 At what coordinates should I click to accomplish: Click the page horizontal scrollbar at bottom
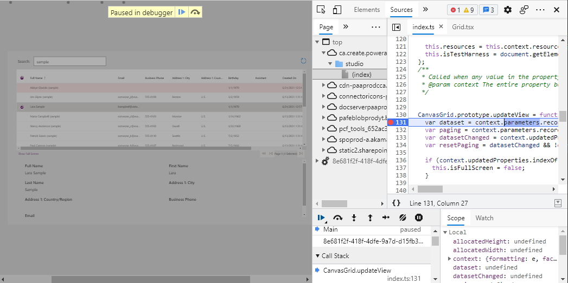pyautogui.click(x=151, y=279)
